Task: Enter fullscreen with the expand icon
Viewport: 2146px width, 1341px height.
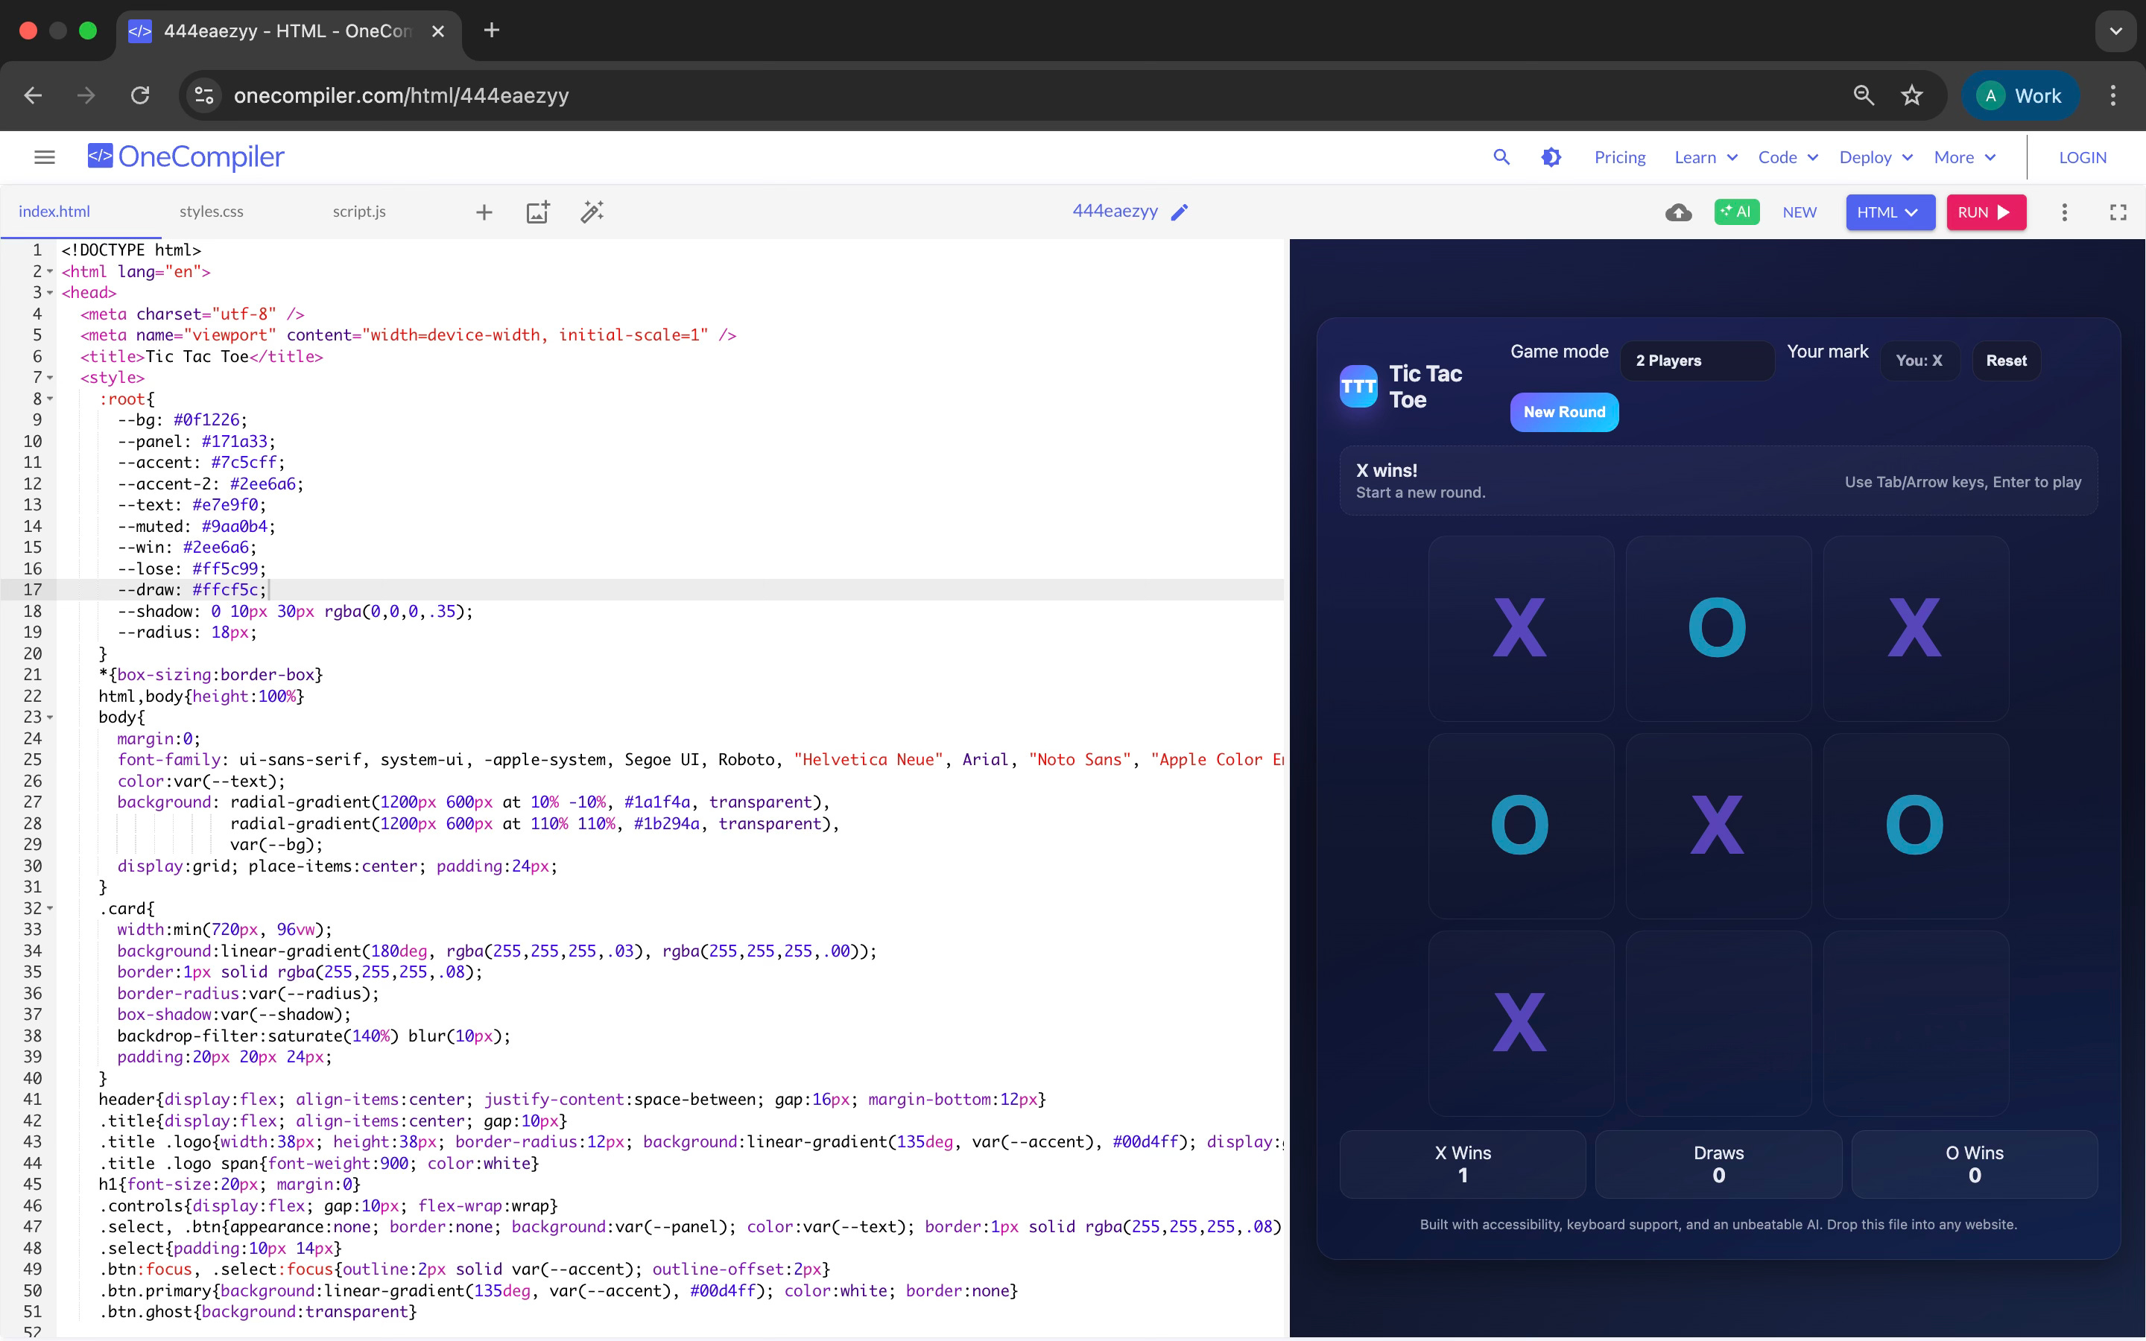Action: pos(2118,212)
